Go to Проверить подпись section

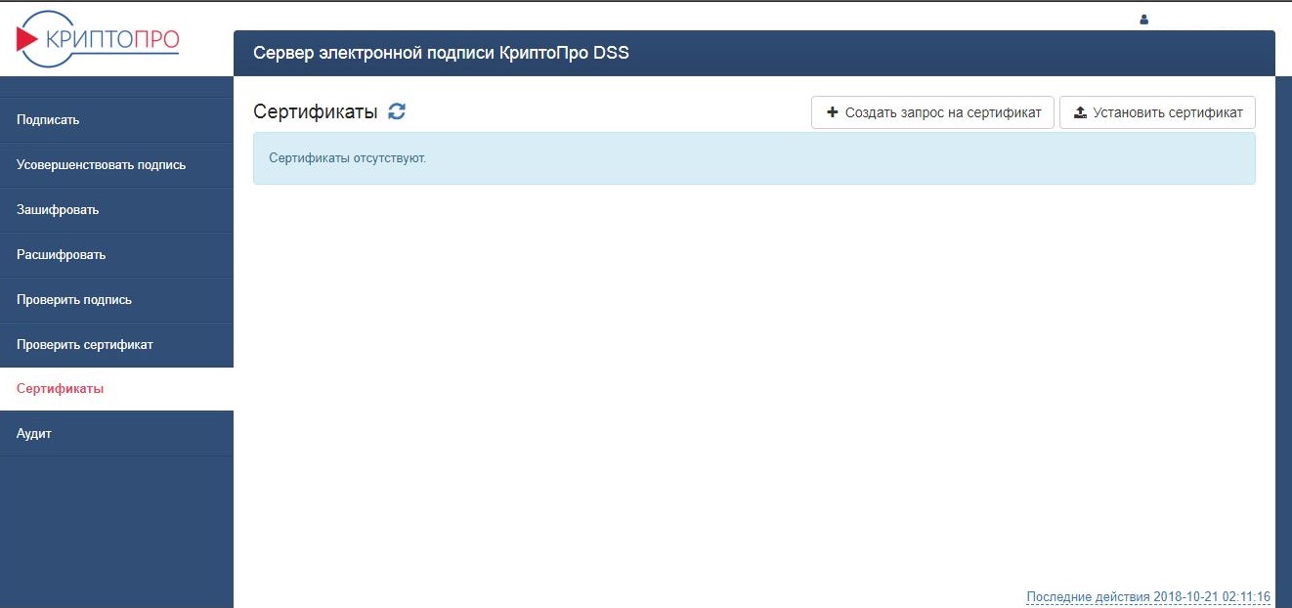click(116, 300)
